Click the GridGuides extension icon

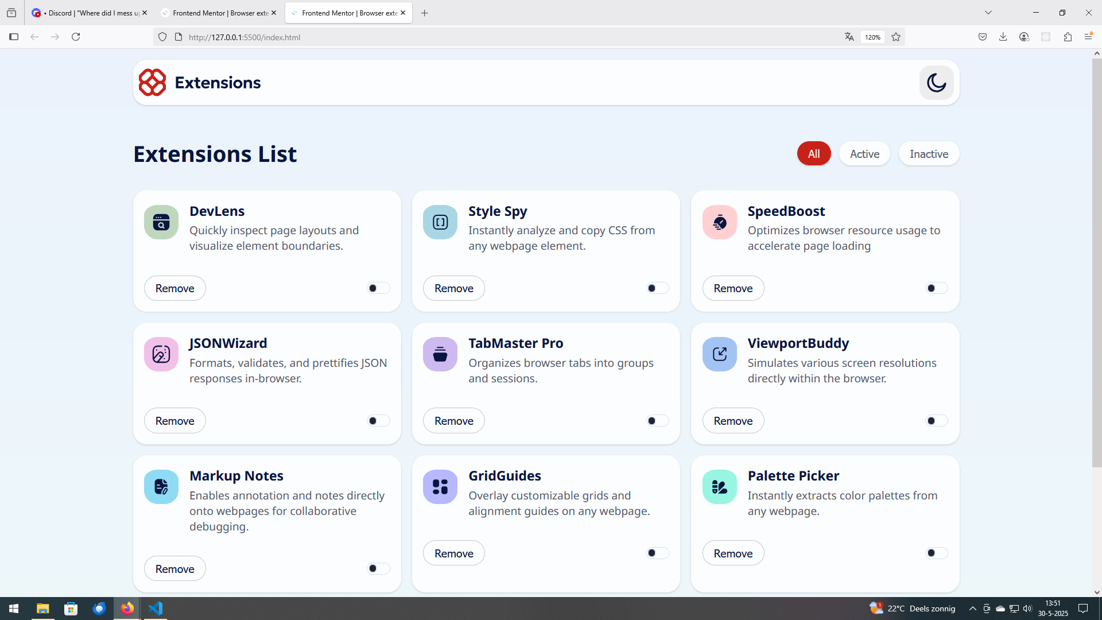(x=440, y=487)
